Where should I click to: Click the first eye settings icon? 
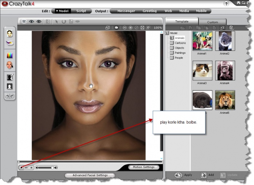point(24,21)
